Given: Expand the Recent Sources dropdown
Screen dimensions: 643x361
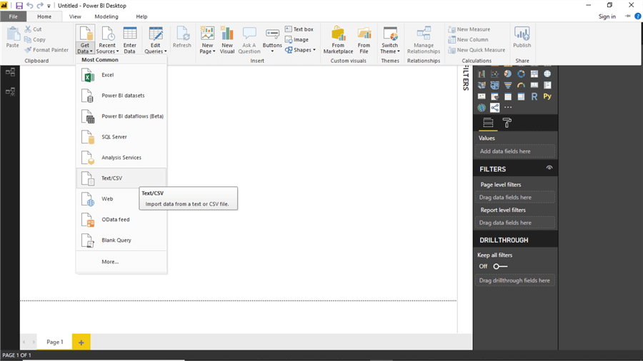Looking at the screenshot, I should pos(117,51).
